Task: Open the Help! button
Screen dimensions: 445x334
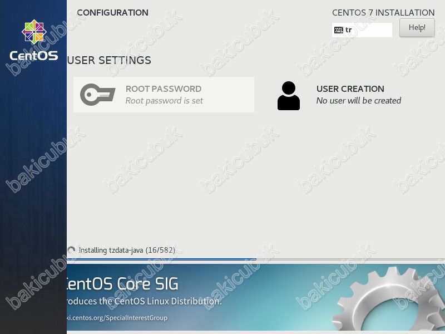Action: tap(417, 28)
